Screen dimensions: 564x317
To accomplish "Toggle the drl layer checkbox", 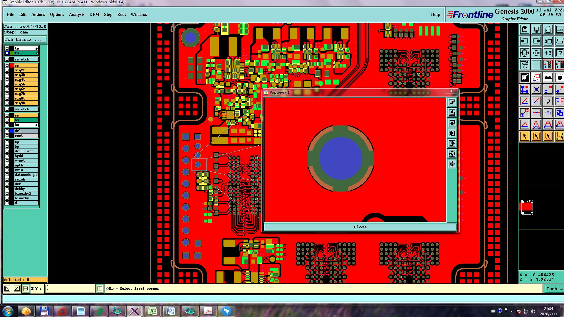I will [x=7, y=131].
